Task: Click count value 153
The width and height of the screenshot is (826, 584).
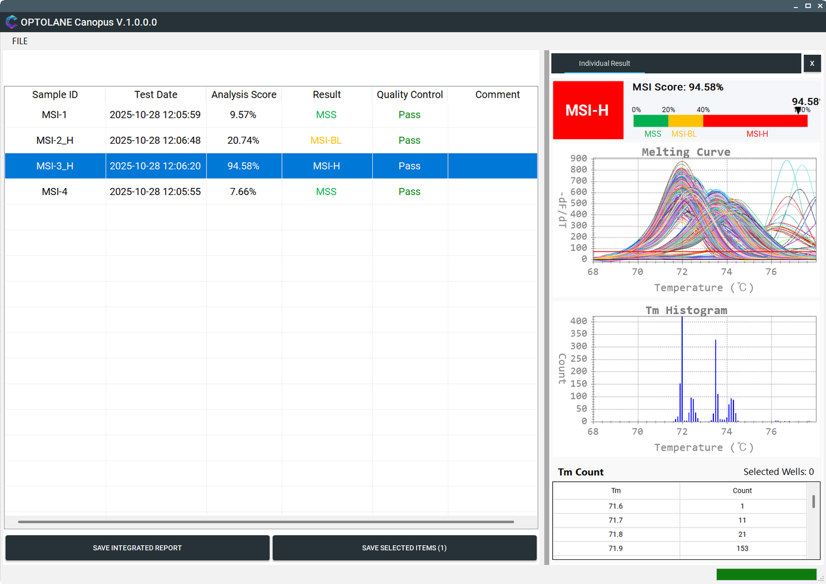Action: pos(742,549)
